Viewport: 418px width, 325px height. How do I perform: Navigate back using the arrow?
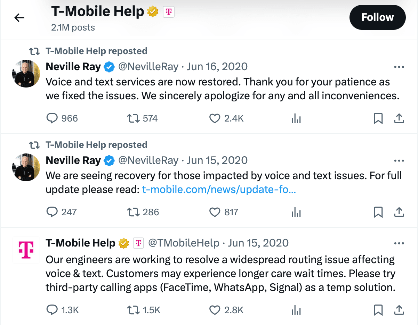pyautogui.click(x=19, y=17)
